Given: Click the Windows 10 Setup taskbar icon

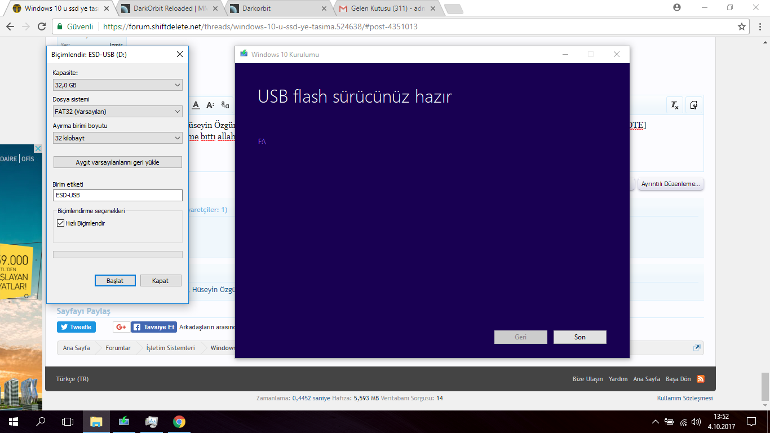Looking at the screenshot, I should tap(124, 421).
